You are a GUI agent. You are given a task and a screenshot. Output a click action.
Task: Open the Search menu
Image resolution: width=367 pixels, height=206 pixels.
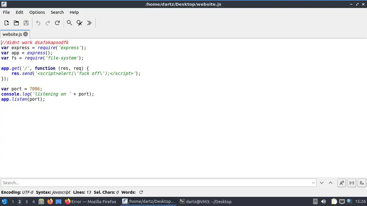tap(57, 12)
